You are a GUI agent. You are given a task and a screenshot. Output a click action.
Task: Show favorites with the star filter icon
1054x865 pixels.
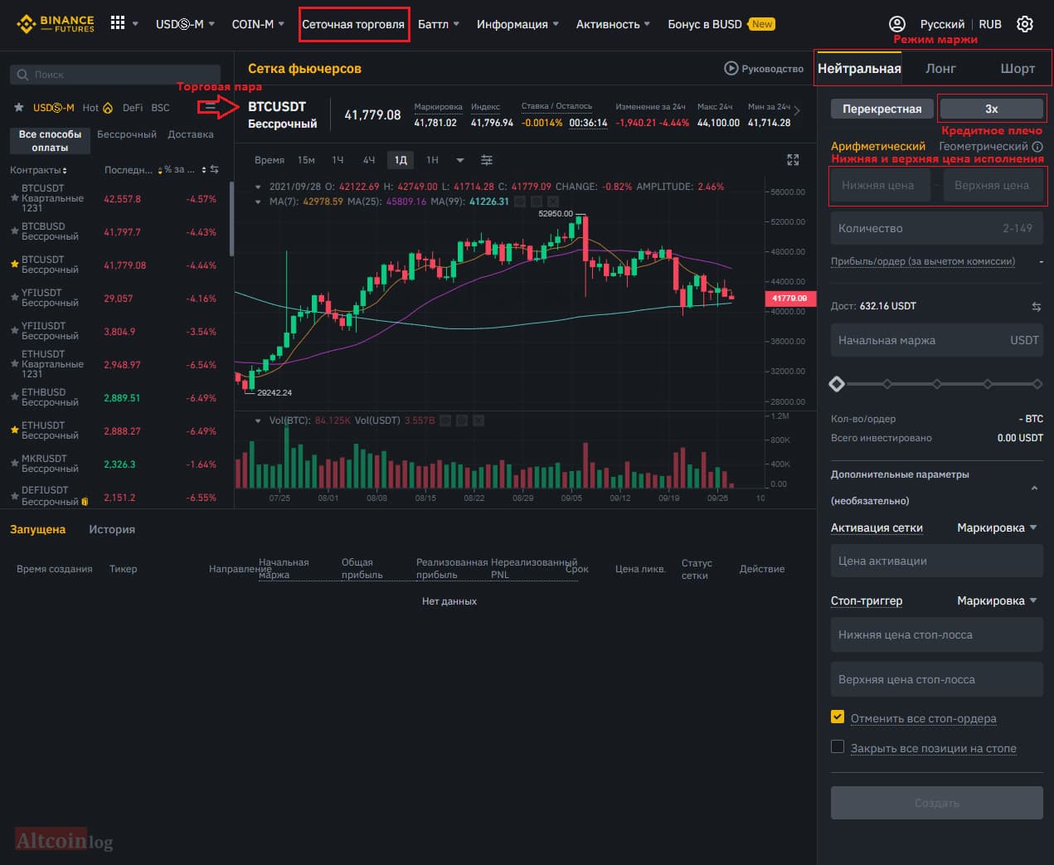coord(18,108)
